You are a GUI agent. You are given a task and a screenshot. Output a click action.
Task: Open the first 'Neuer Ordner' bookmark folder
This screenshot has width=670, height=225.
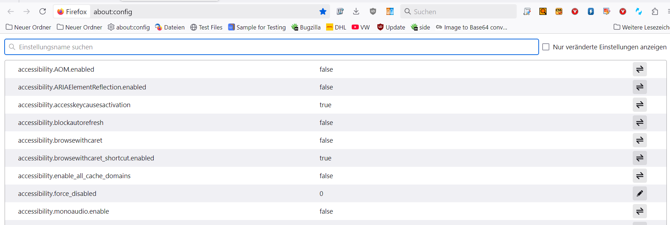(x=28, y=27)
